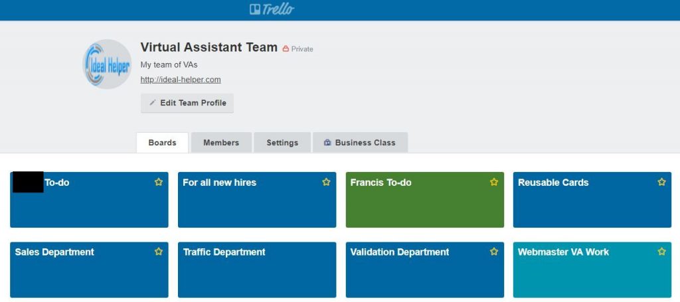Image resolution: width=680 pixels, height=302 pixels.
Task: Star the Webmaster VA Work board
Action: click(x=661, y=252)
